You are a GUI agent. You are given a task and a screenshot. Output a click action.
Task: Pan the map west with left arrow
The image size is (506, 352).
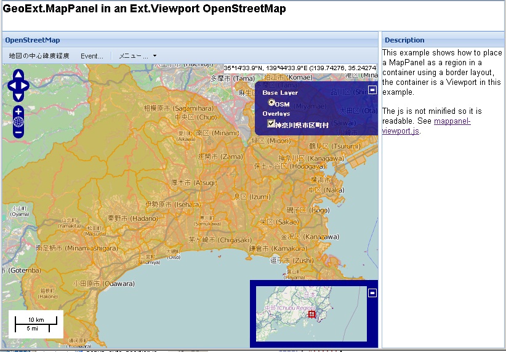coord(12,86)
